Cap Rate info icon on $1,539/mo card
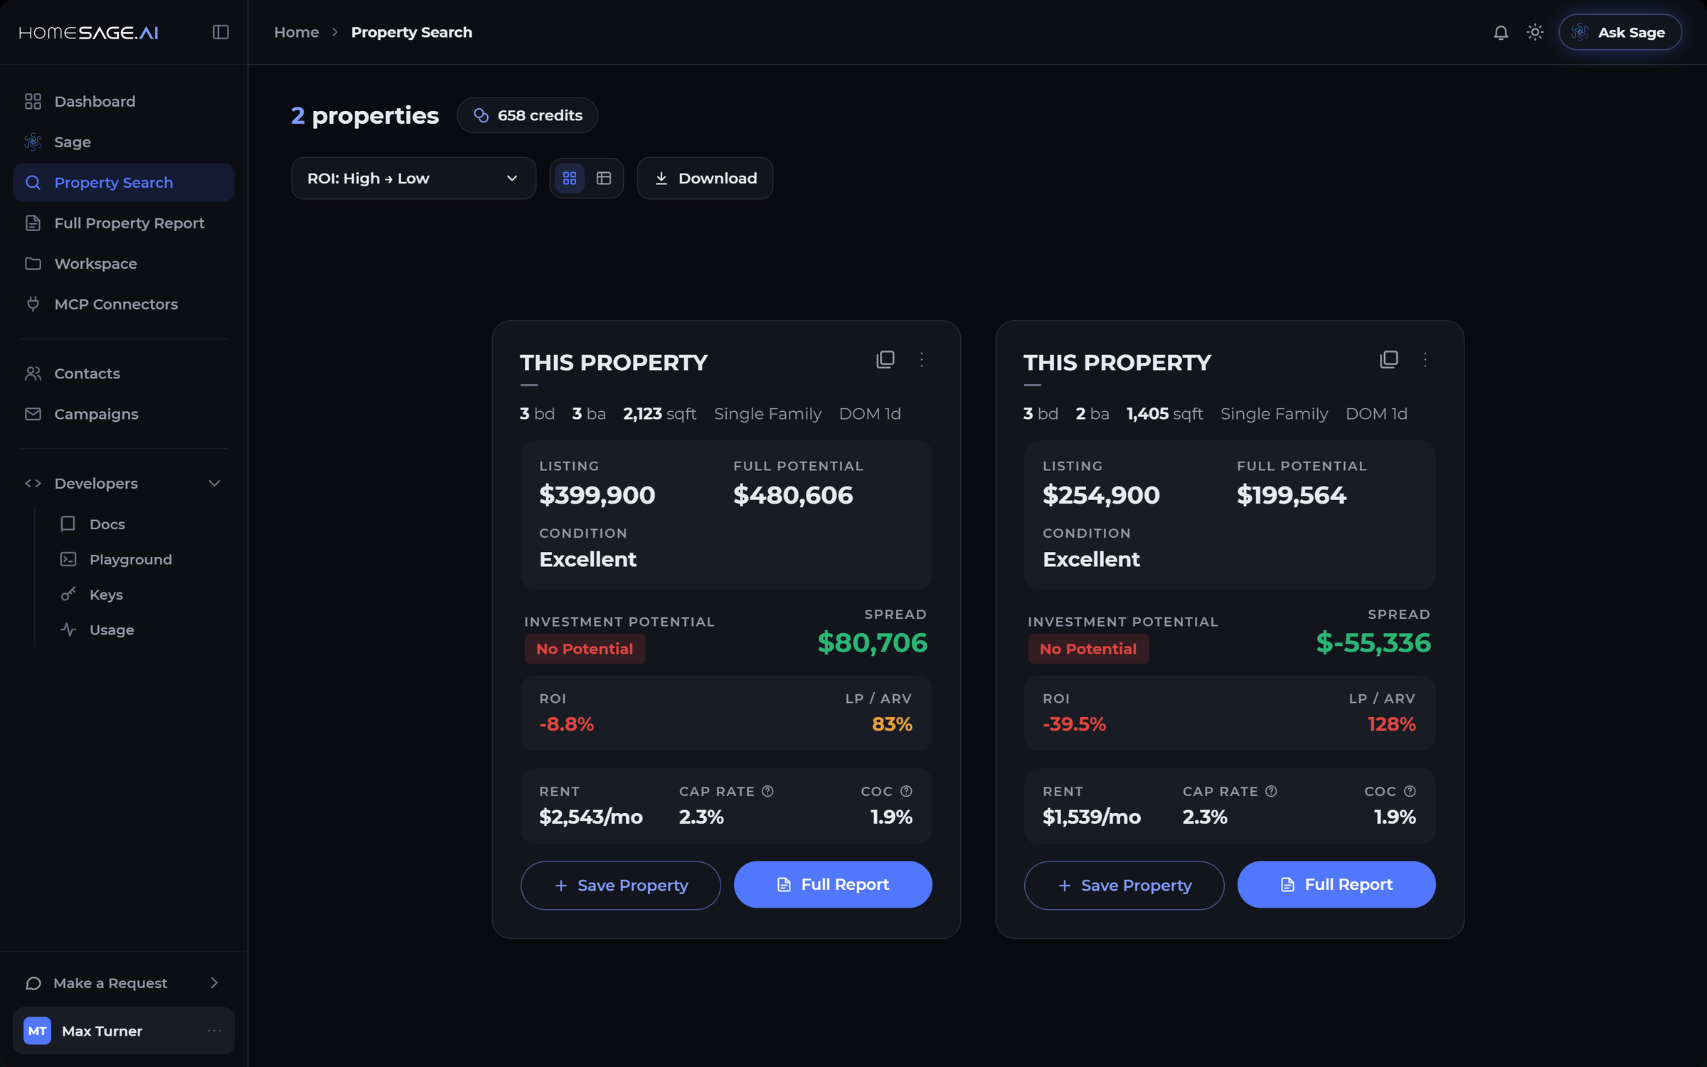This screenshot has width=1707, height=1067. [1271, 791]
